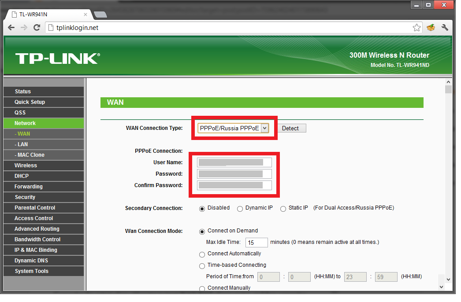Select the Network sidebar section

[44, 123]
